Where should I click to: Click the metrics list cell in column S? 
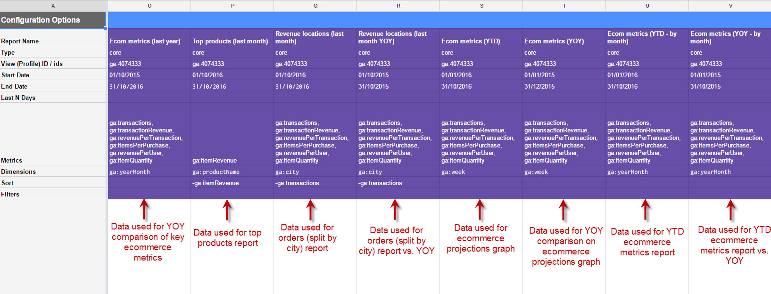481,134
